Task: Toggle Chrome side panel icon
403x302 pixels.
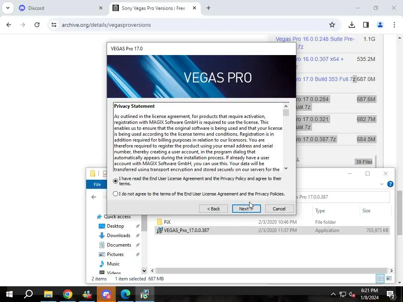Action: coord(366,25)
